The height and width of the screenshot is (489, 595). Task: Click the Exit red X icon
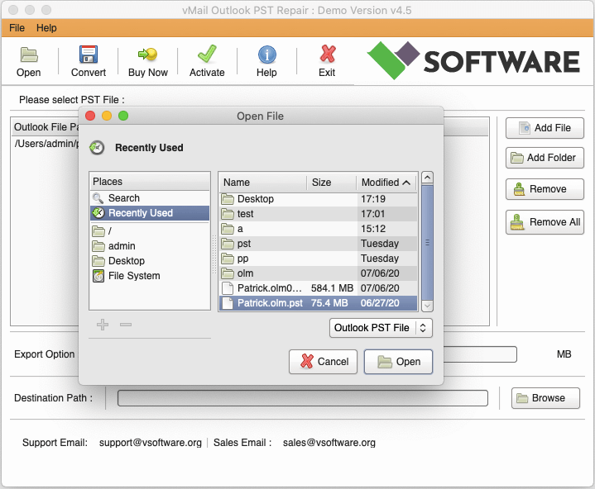(x=327, y=54)
